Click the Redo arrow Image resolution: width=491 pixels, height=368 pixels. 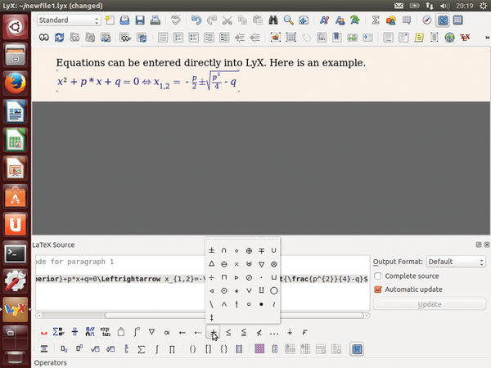tap(212, 20)
